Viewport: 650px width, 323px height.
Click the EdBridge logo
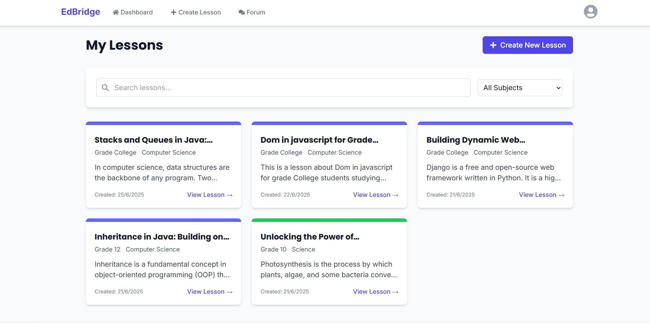pyautogui.click(x=80, y=12)
